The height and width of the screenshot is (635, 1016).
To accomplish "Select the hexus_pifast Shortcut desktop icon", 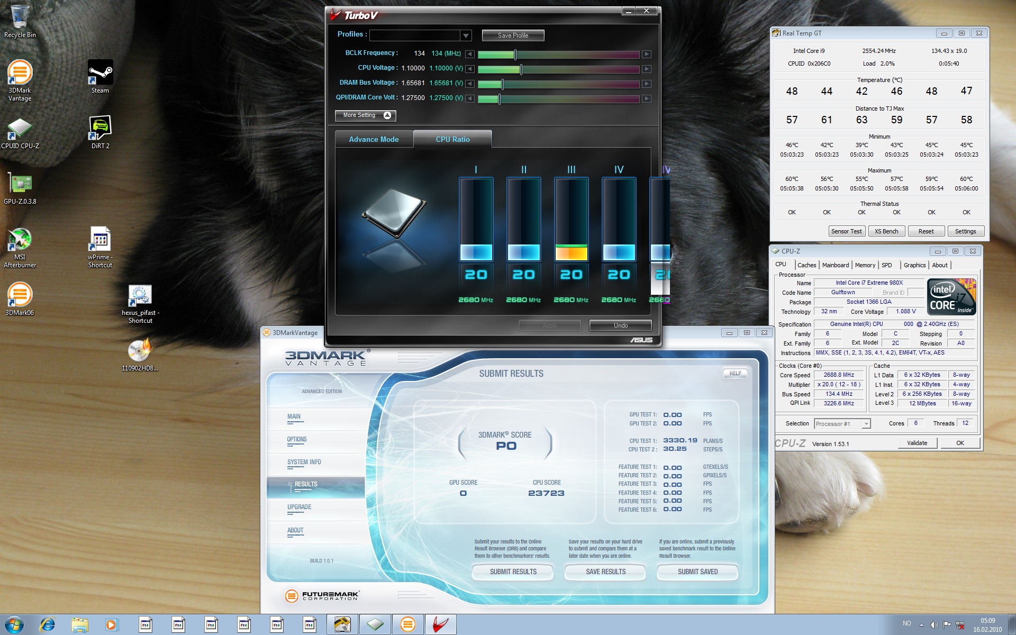I will (140, 304).
